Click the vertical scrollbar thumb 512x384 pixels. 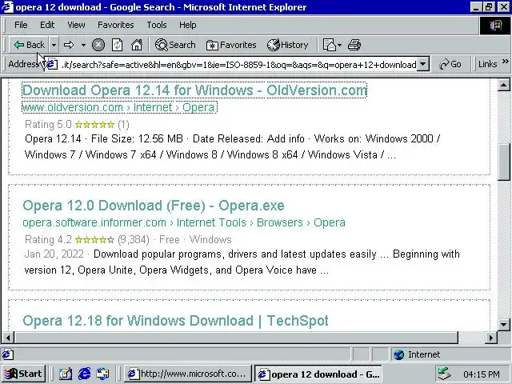click(503, 162)
